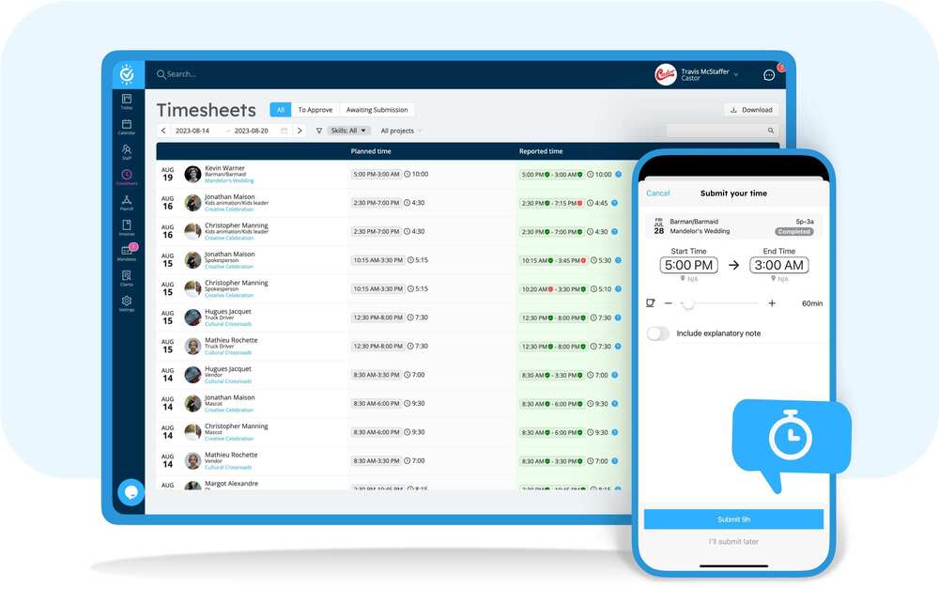Click reported time 10:20 AM - 3:30 PM for Christopher Manning
The width and height of the screenshot is (939, 589).
tap(554, 289)
